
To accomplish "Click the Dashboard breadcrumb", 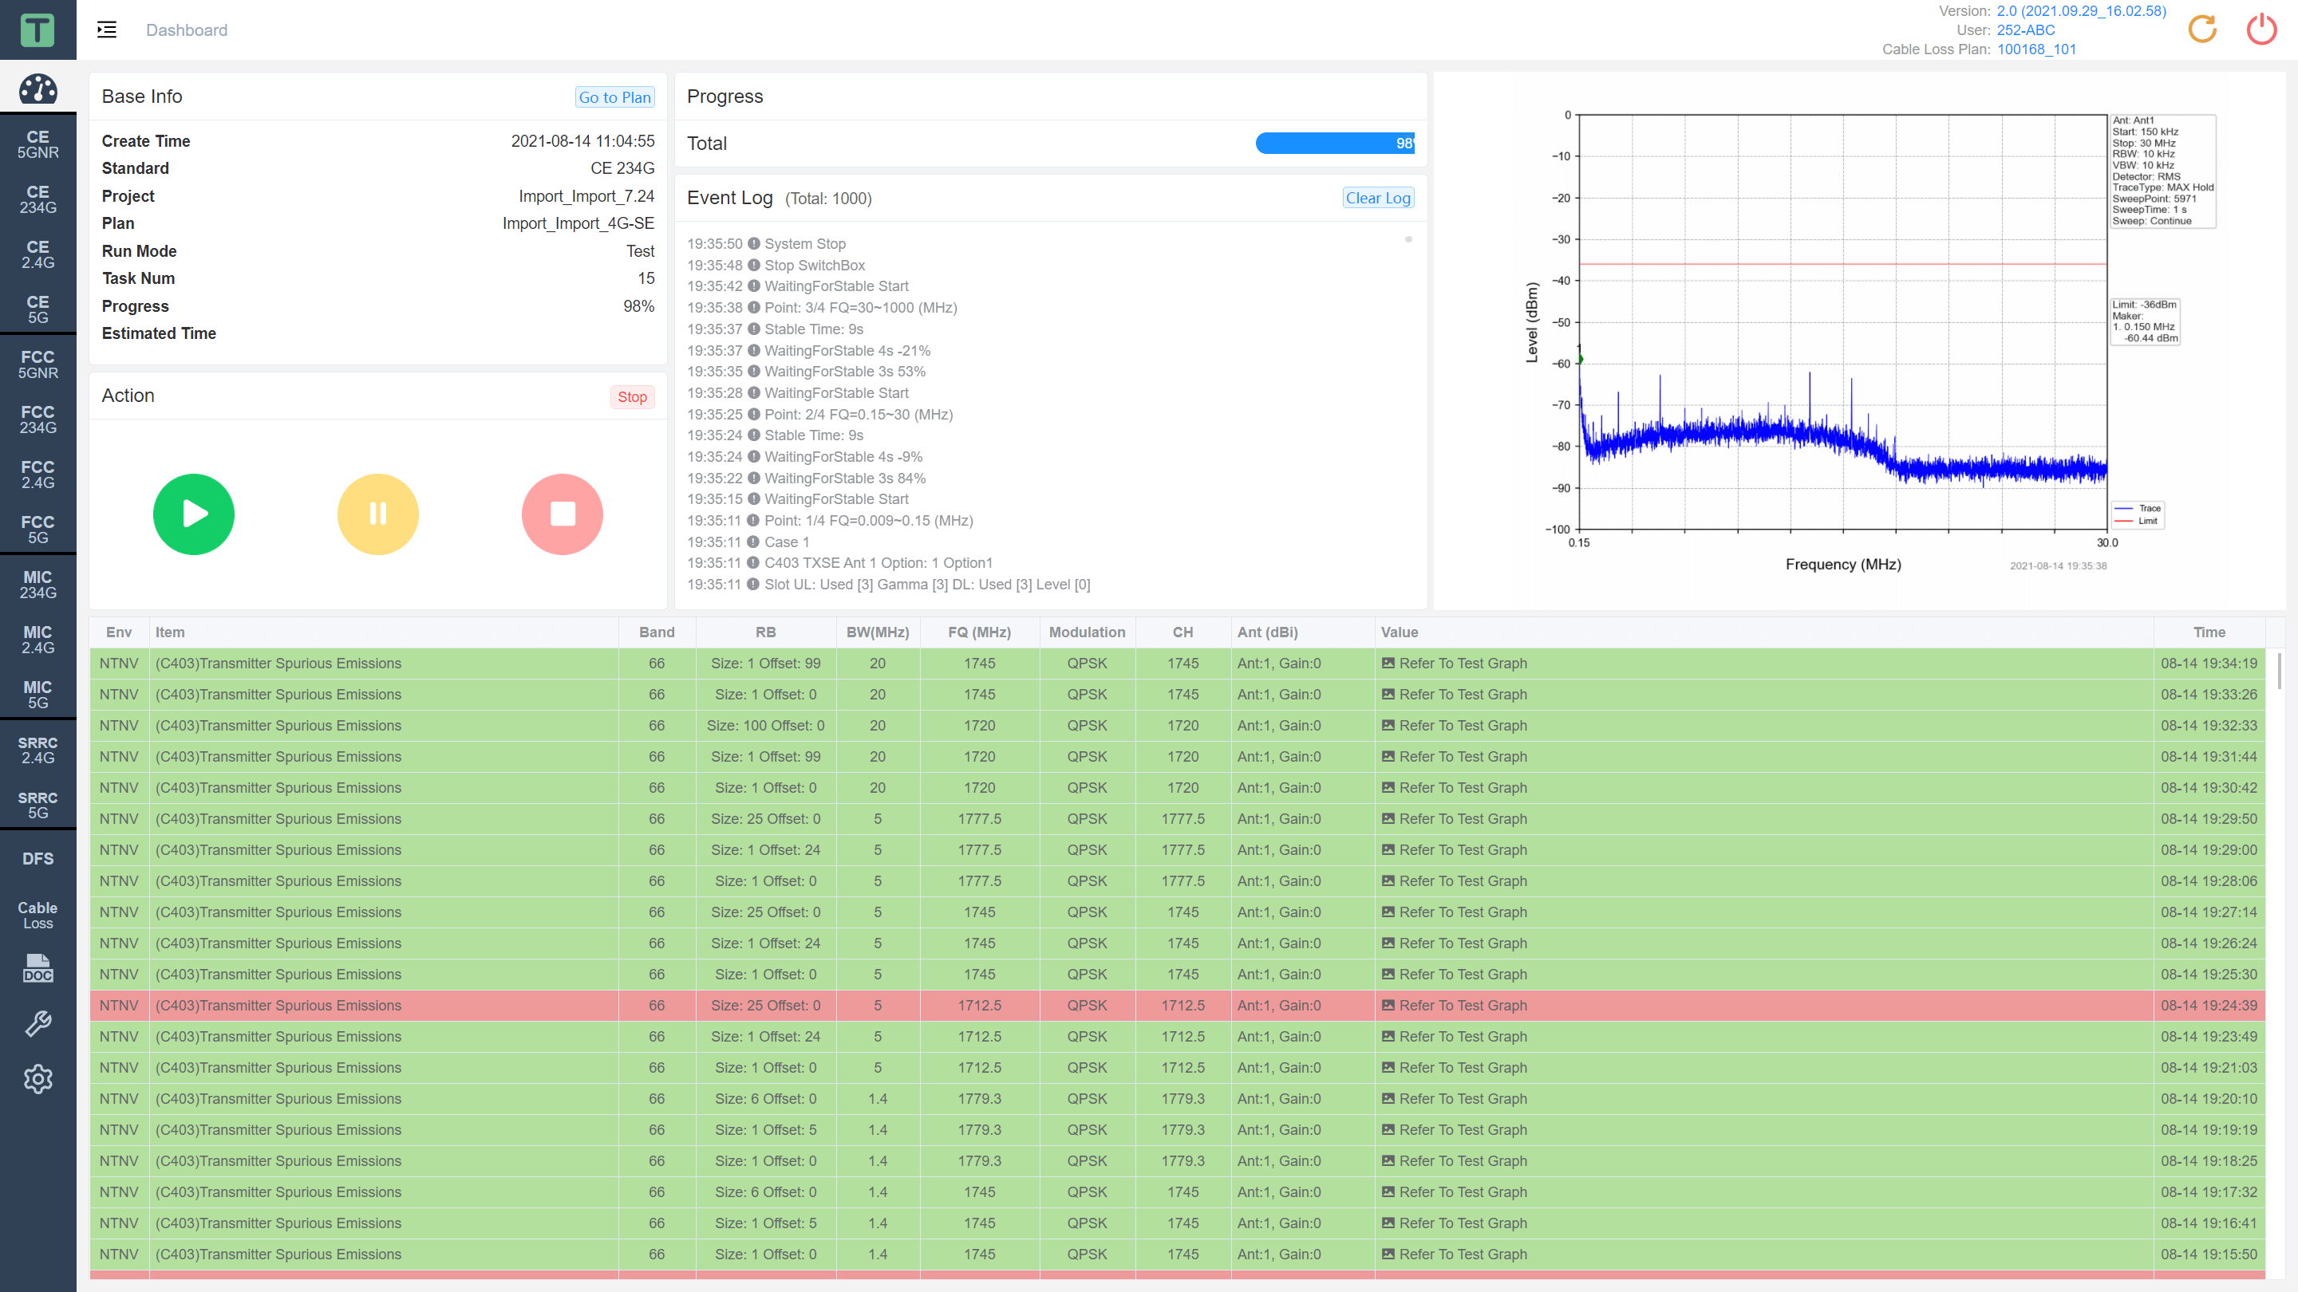I will click(187, 30).
